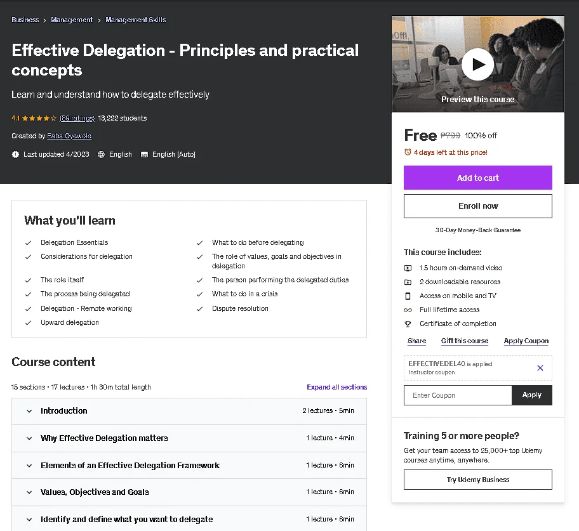Click checkmark beside What to do before delegating
579x531 pixels.
click(x=199, y=242)
